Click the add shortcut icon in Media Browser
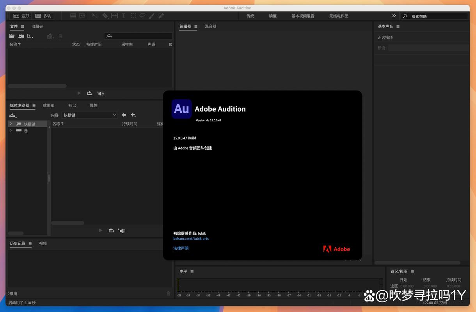 [x=133, y=115]
